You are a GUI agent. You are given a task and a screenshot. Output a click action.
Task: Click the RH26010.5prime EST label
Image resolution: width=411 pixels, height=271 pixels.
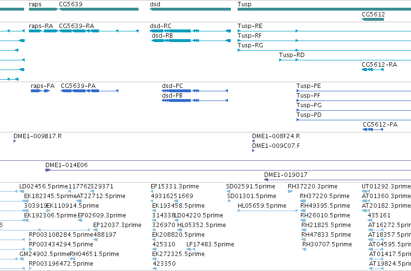tap(325, 216)
